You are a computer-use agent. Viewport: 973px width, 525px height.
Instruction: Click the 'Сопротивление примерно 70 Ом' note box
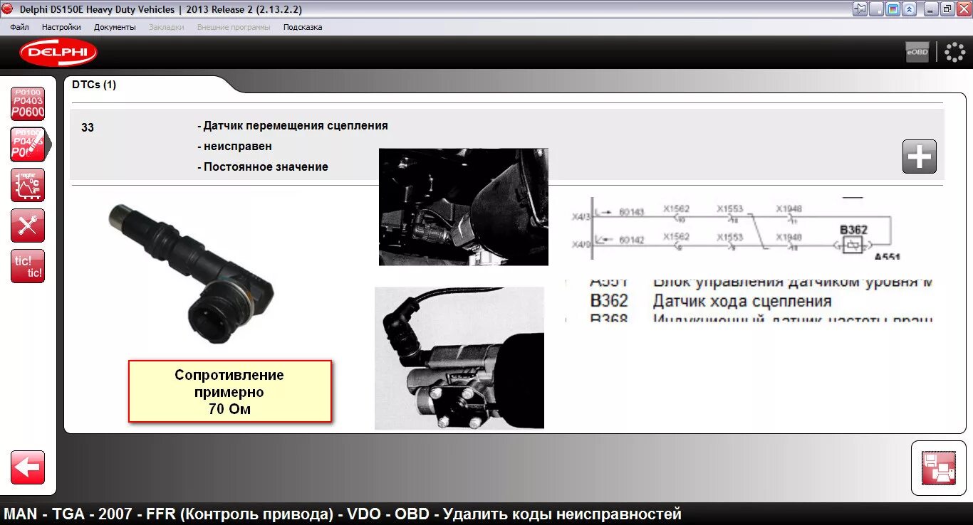pos(230,392)
